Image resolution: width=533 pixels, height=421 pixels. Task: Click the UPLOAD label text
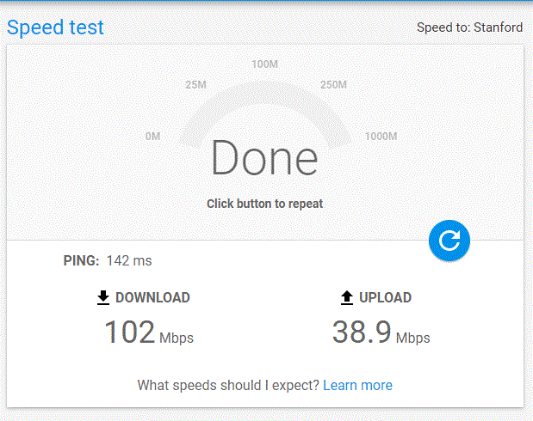[x=385, y=297]
